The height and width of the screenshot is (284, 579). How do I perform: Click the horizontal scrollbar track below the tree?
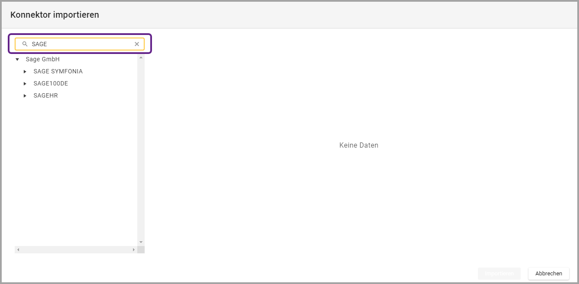point(76,250)
